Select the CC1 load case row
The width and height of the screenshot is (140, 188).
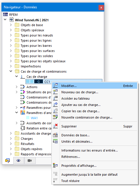pos(64,82)
